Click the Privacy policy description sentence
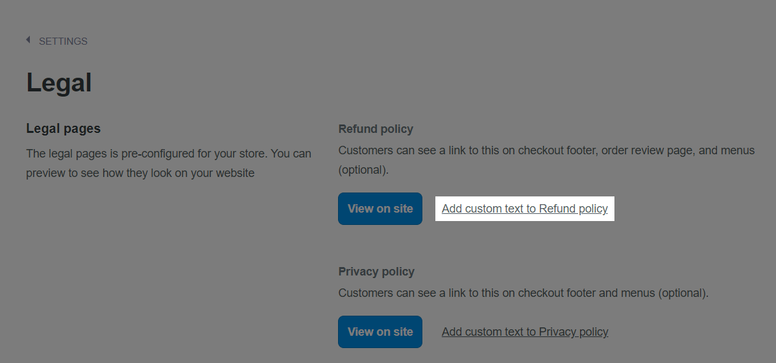 [x=524, y=293]
